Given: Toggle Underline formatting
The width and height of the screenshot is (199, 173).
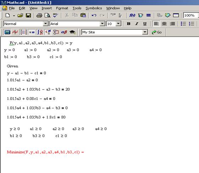Looking at the screenshot, I should [x=145, y=24].
